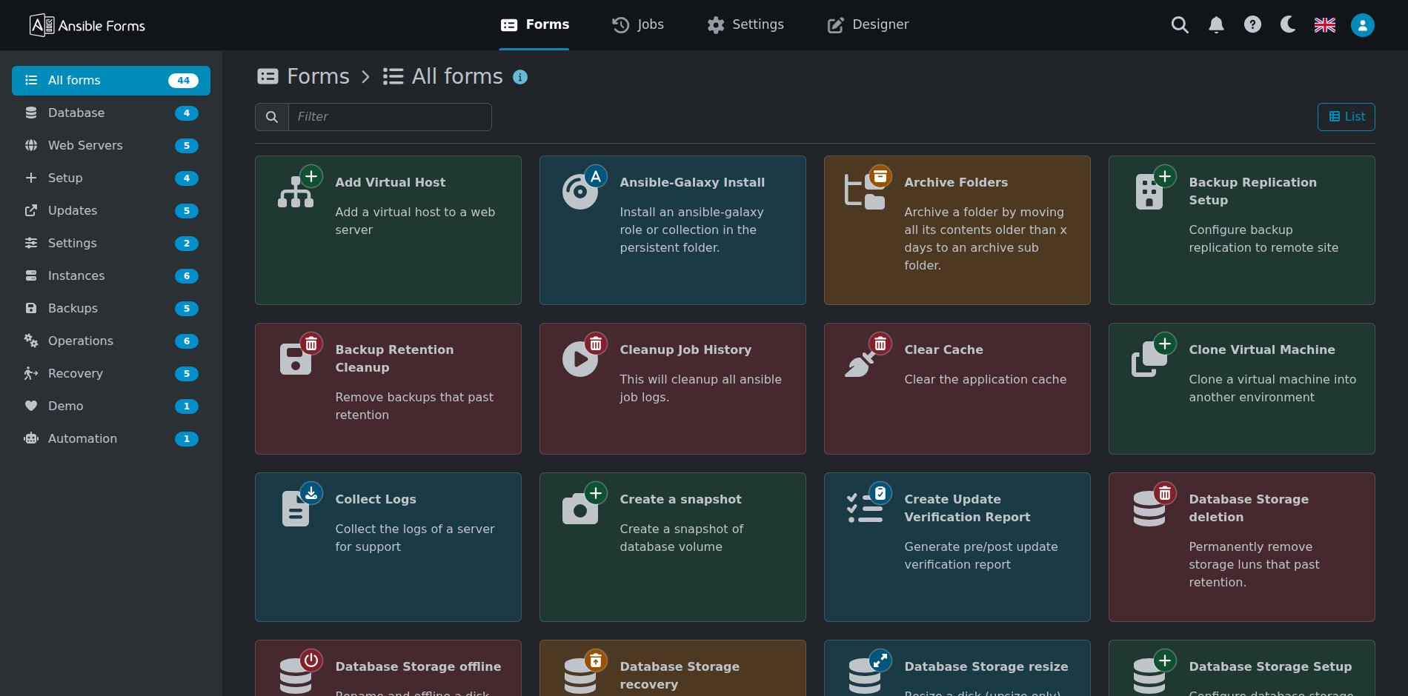The height and width of the screenshot is (696, 1408).
Task: Click the Cleanup Job History play icon
Action: tap(580, 360)
